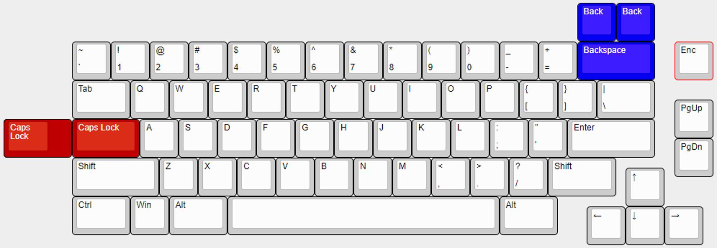Select the right Alt key

click(529, 216)
